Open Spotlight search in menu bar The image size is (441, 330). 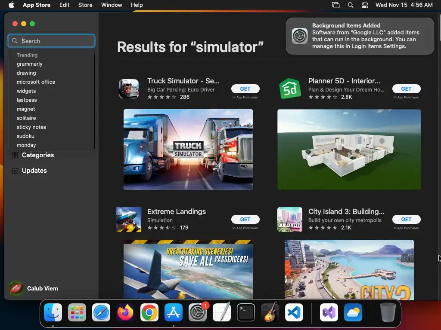[351, 5]
